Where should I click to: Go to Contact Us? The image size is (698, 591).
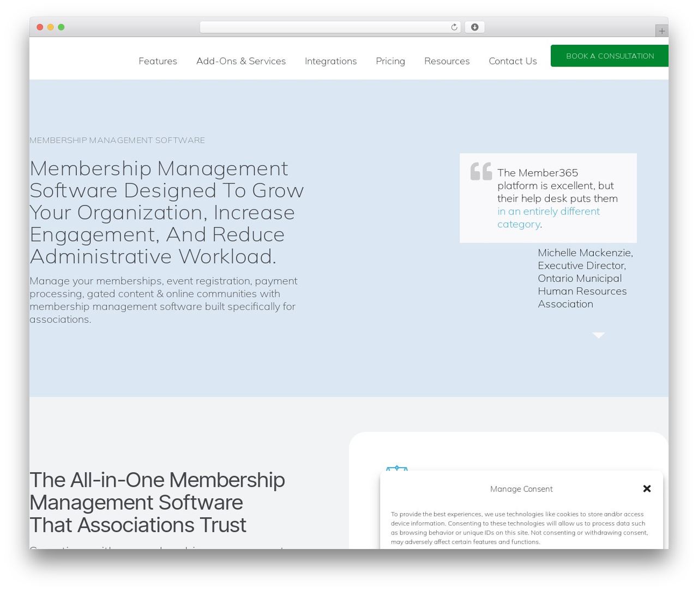513,61
